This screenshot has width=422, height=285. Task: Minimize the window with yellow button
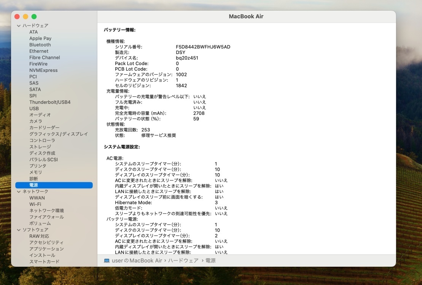25,17
